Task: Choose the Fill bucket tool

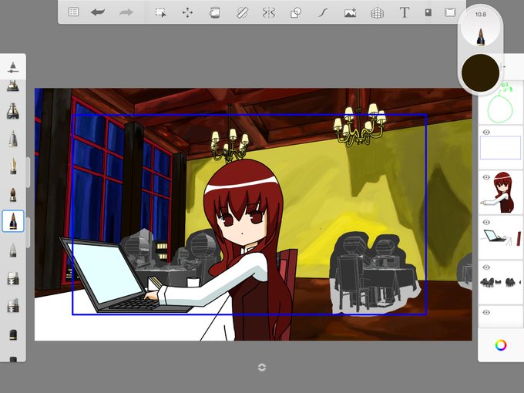Action: [x=214, y=12]
